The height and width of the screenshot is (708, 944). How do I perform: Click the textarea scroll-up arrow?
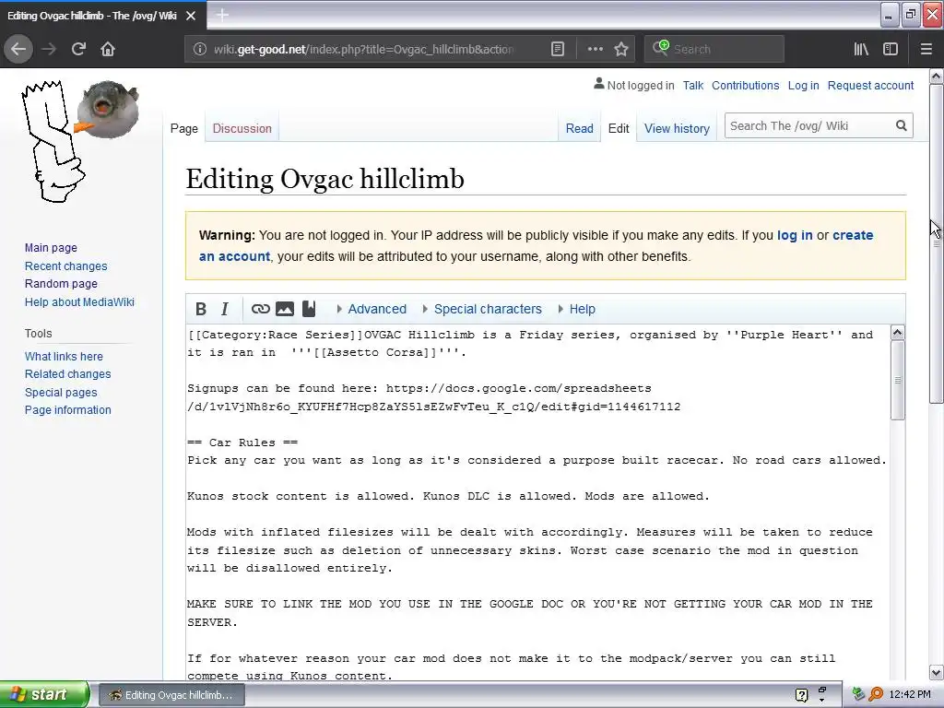click(898, 332)
